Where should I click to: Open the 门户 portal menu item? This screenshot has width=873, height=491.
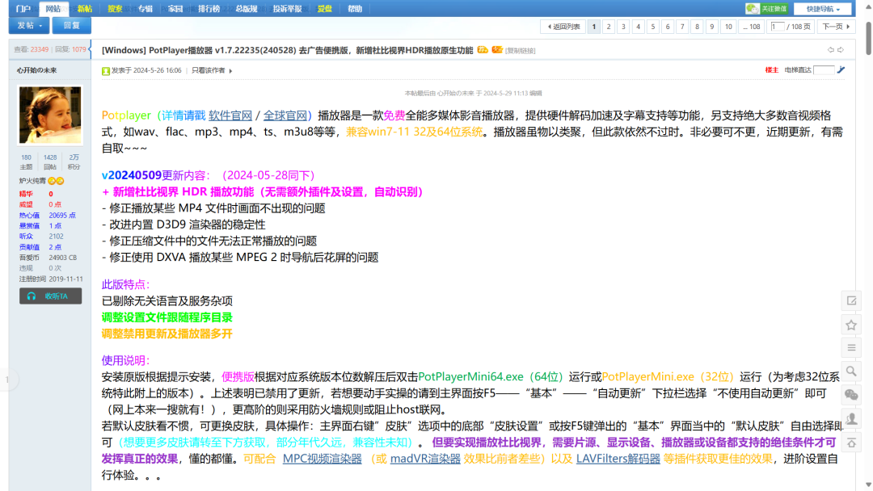click(23, 9)
